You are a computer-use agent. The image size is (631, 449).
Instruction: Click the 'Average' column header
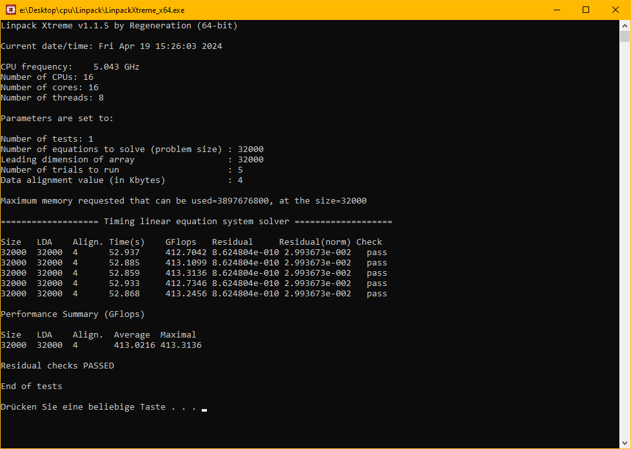tap(132, 335)
